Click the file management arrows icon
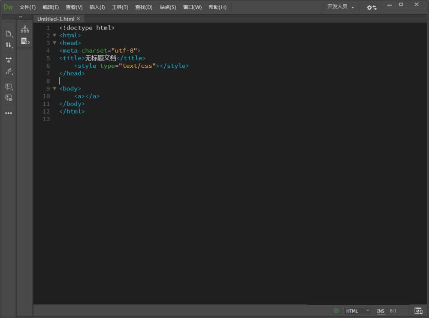This screenshot has width=429, height=318. click(x=9, y=45)
